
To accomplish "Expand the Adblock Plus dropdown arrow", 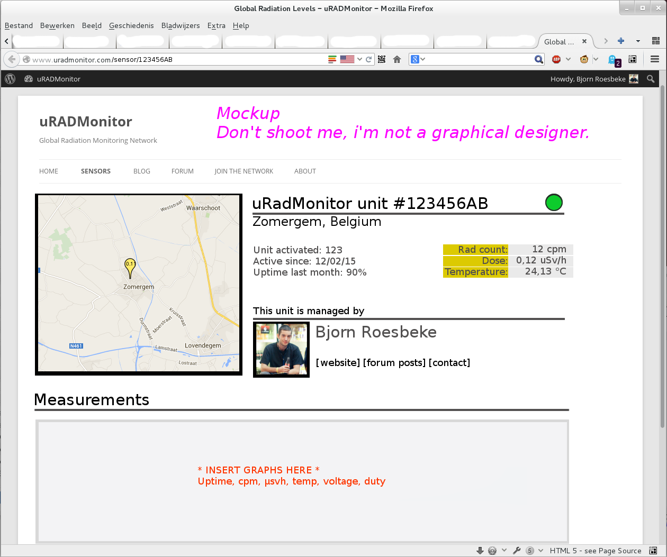I will [x=568, y=59].
